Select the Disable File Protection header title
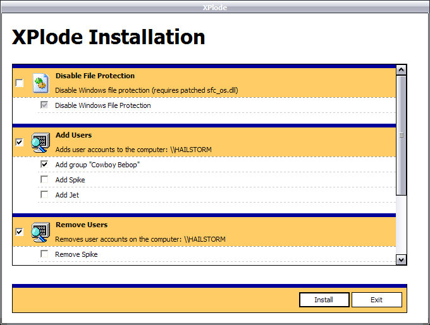This screenshot has width=430, height=325. [x=95, y=76]
